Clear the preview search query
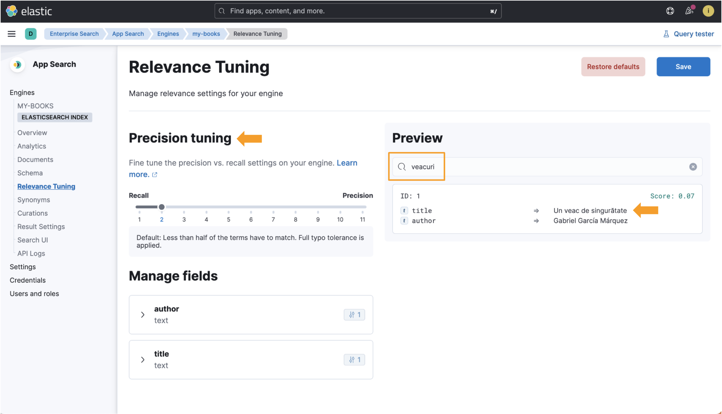 (693, 167)
